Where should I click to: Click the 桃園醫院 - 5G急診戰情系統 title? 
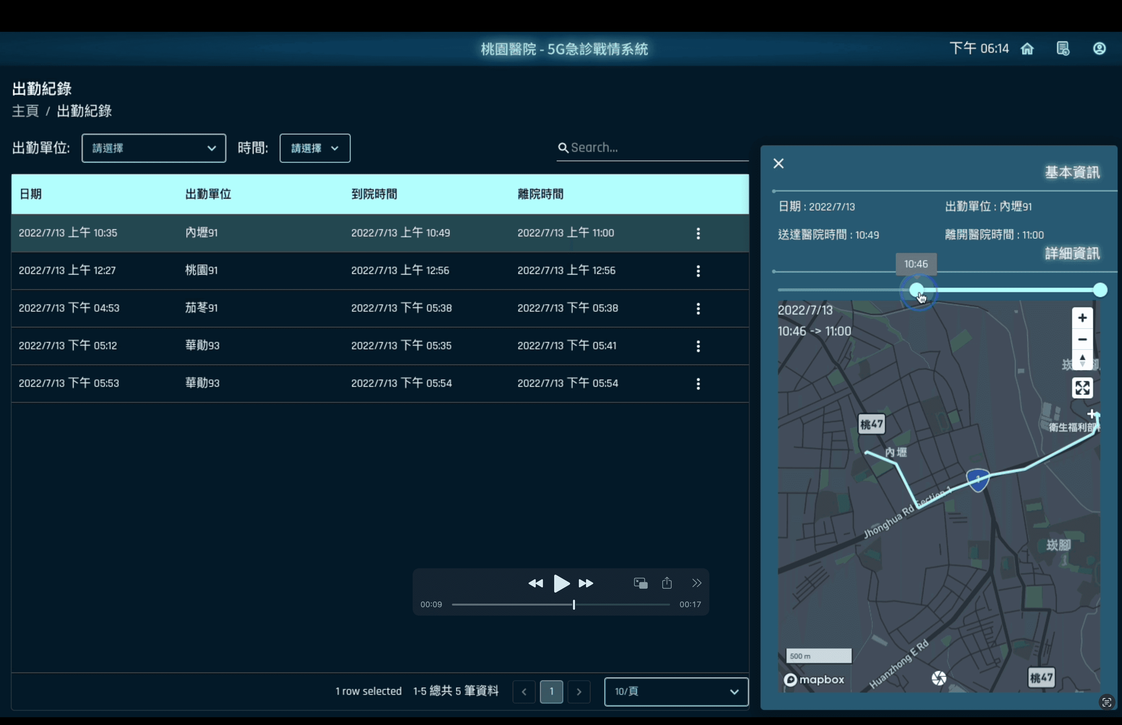pos(564,49)
